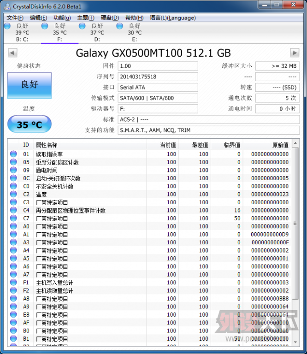Click status icon for row AF
The height and width of the screenshot is (354, 307).
click(13, 322)
